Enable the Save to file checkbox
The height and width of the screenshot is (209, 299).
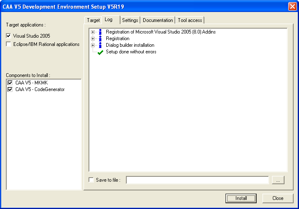pyautogui.click(x=91, y=180)
